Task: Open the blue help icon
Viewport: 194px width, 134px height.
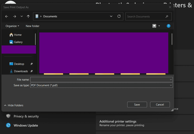Action: tap(168, 26)
